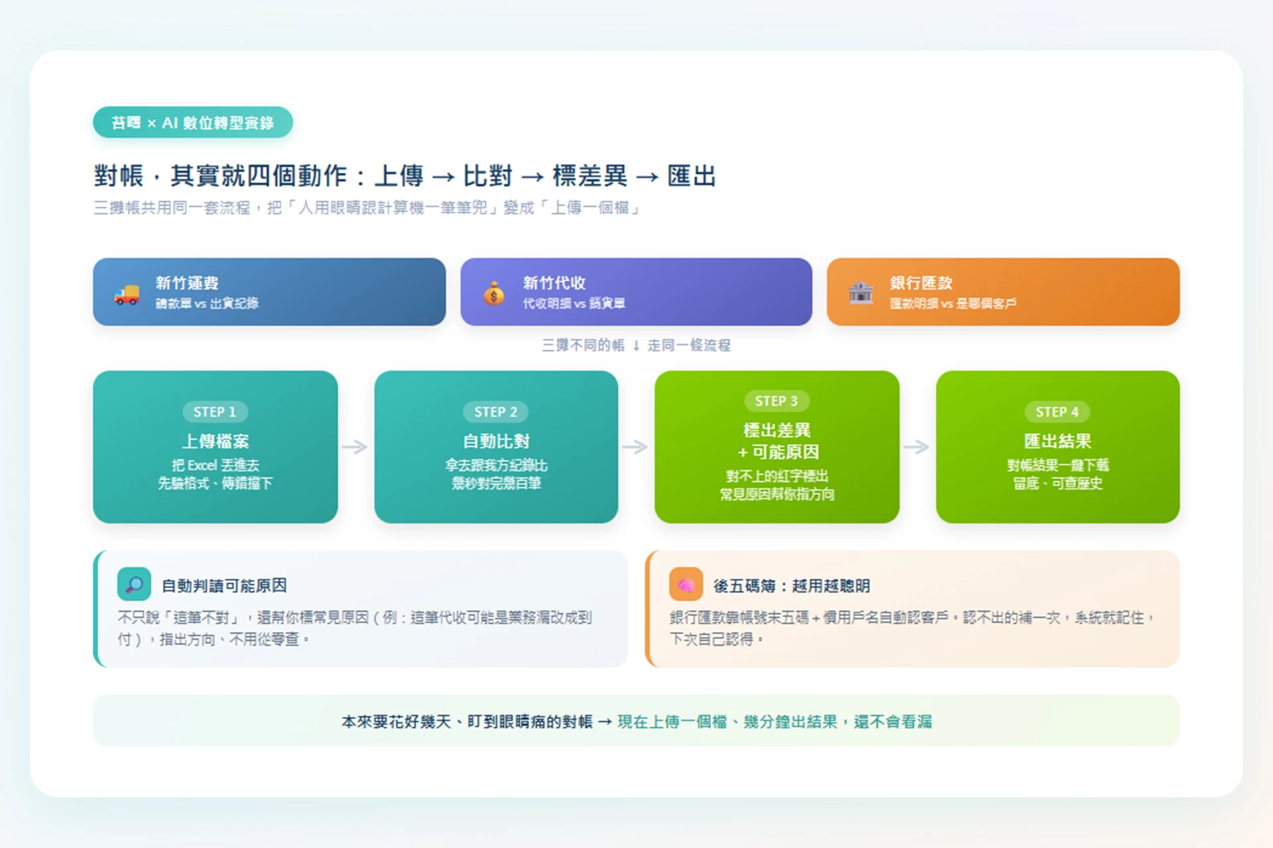Click the money bag icon on 新竹代收 card
The height and width of the screenshot is (848, 1273).
[x=494, y=293]
